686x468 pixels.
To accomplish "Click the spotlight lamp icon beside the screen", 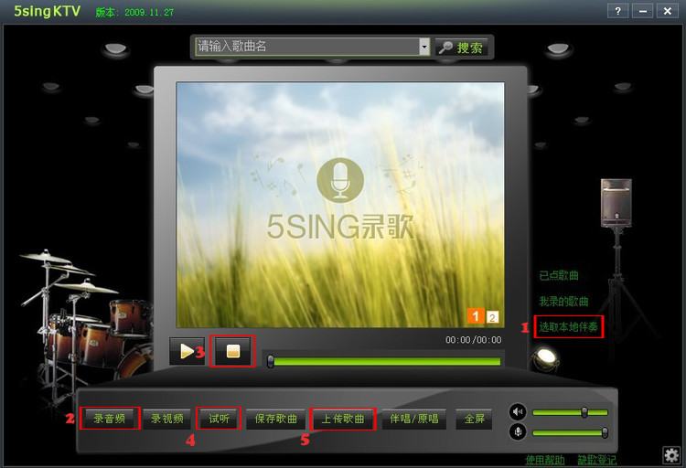I will (x=545, y=356).
